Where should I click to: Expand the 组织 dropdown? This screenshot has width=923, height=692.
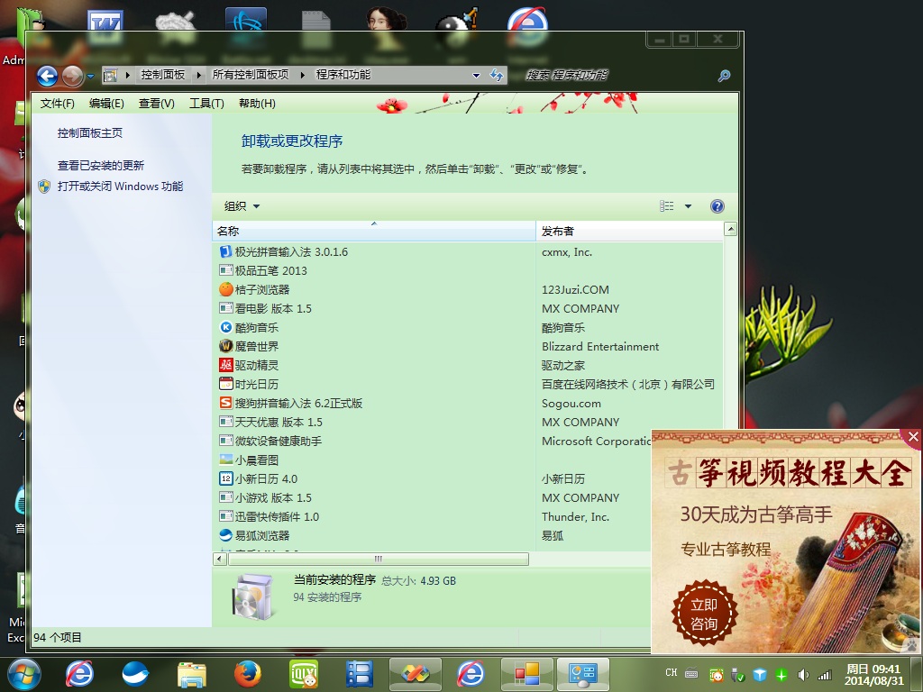coord(242,206)
